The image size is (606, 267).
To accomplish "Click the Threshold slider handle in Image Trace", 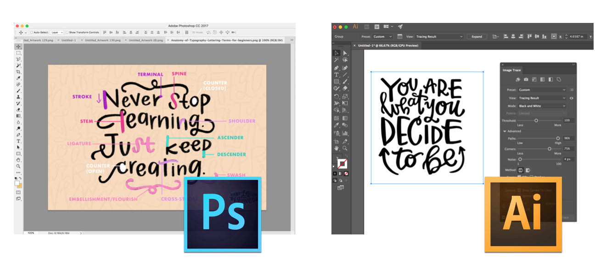I will [536, 120].
